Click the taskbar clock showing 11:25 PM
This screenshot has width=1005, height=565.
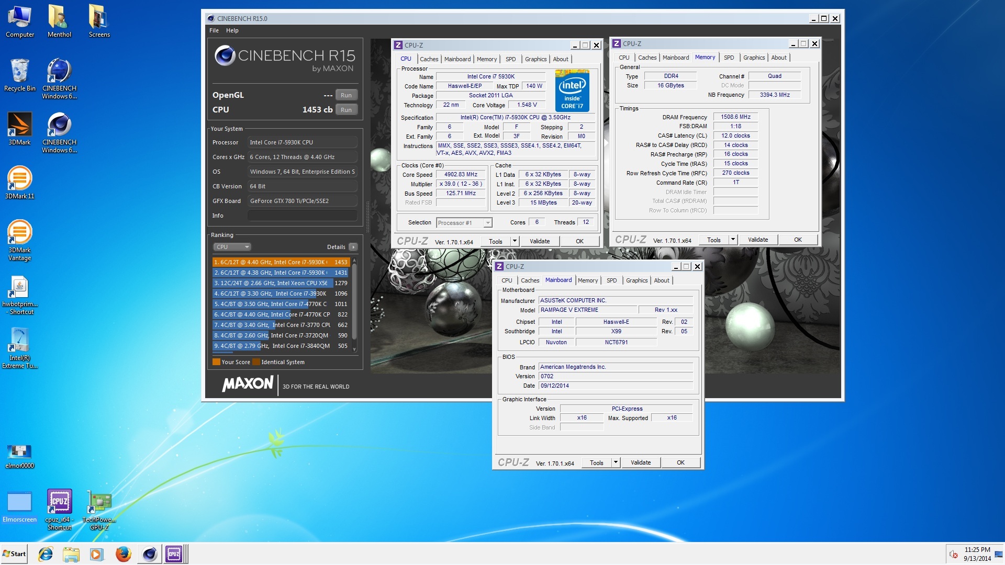pyautogui.click(x=977, y=554)
